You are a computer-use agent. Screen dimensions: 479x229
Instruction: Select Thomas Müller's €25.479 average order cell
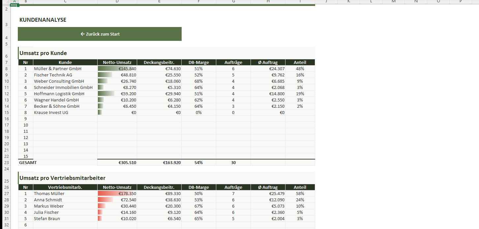tap(268, 194)
